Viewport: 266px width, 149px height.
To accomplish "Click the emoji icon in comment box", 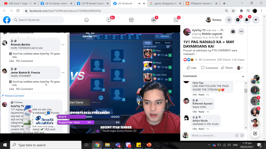I will pyautogui.click(x=237, y=135).
